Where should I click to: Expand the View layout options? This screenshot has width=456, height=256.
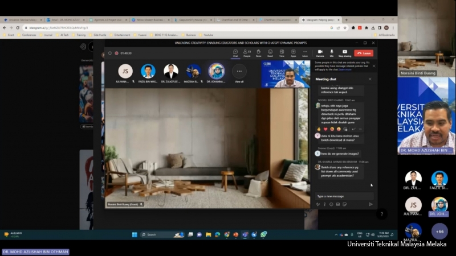tap(282, 52)
